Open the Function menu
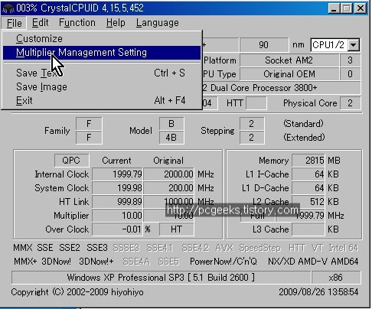The height and width of the screenshot is (309, 372). pyautogui.click(x=77, y=23)
